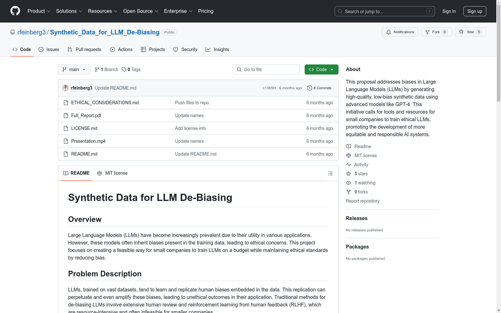Viewport: 501px width, 313px height.
Task: Select the README tab in file viewer
Action: coord(76,173)
